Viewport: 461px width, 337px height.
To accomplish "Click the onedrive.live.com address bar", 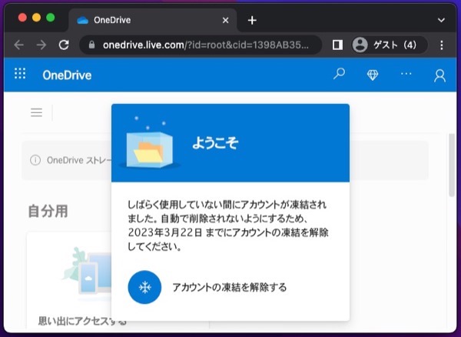I will [201, 45].
